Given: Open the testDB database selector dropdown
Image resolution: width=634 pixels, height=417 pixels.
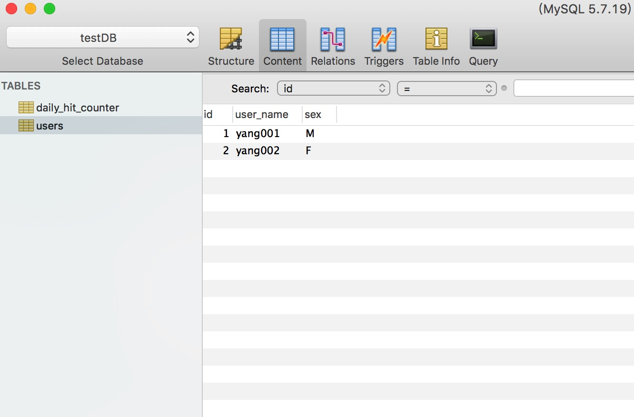Looking at the screenshot, I should pyautogui.click(x=103, y=38).
